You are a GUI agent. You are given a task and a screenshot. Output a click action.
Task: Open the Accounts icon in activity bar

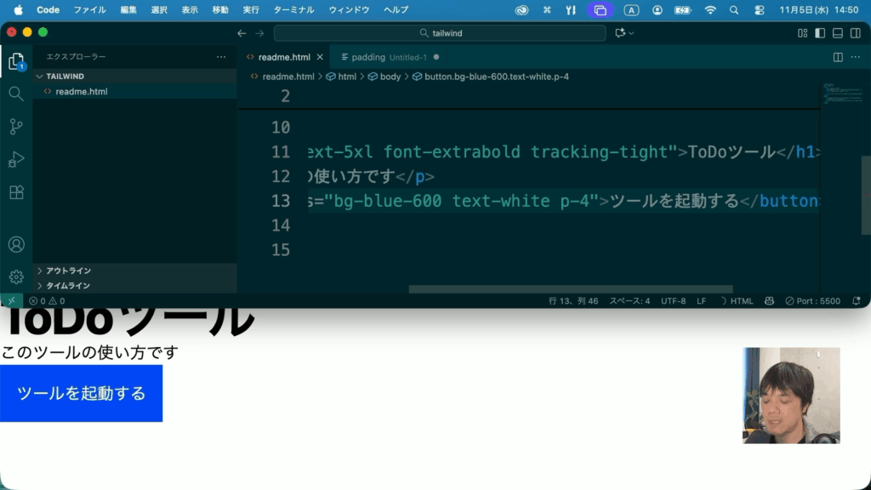(15, 245)
